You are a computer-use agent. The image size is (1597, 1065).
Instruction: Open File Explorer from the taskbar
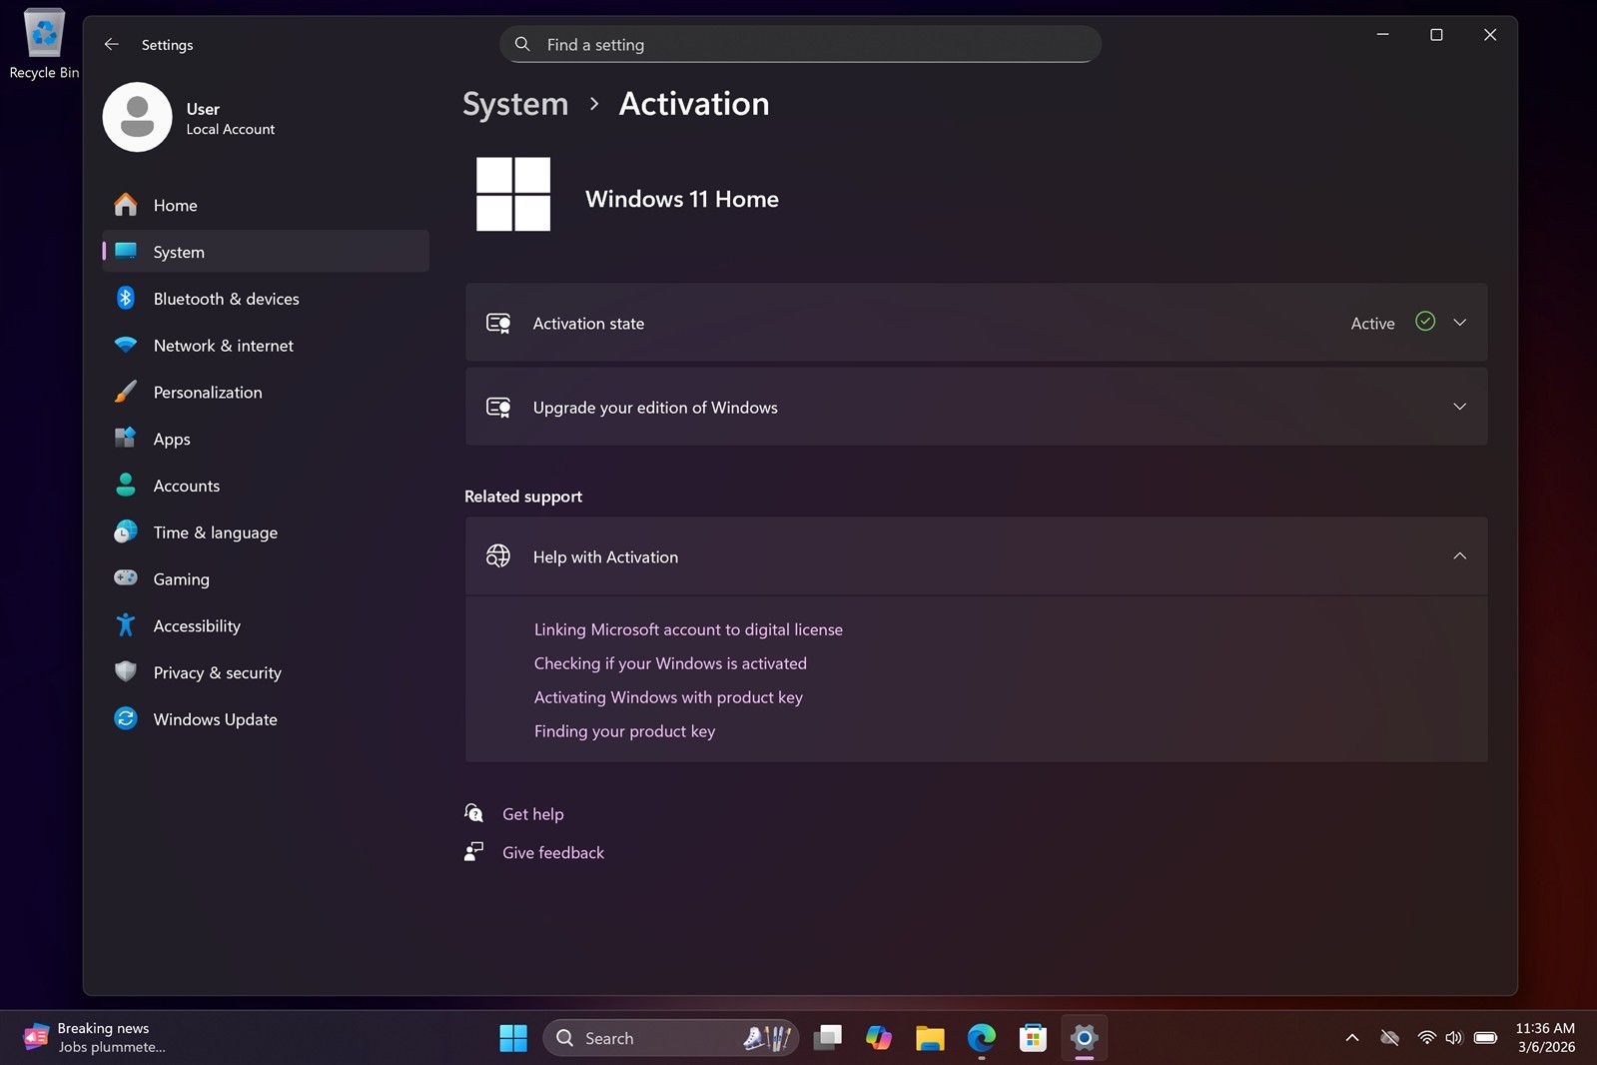point(930,1038)
